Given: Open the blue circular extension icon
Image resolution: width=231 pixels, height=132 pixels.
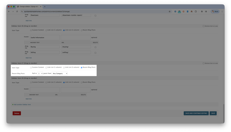Looking at the screenshot, I should [x=175, y=11].
